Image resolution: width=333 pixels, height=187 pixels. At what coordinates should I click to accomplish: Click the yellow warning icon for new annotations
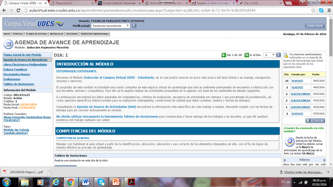coord(286,55)
